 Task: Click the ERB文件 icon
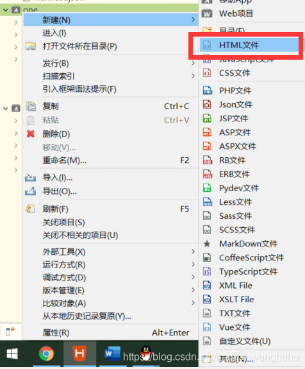[207, 174]
